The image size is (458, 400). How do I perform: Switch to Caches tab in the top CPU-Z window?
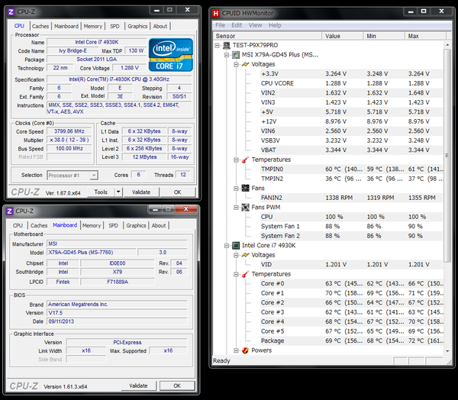40,26
